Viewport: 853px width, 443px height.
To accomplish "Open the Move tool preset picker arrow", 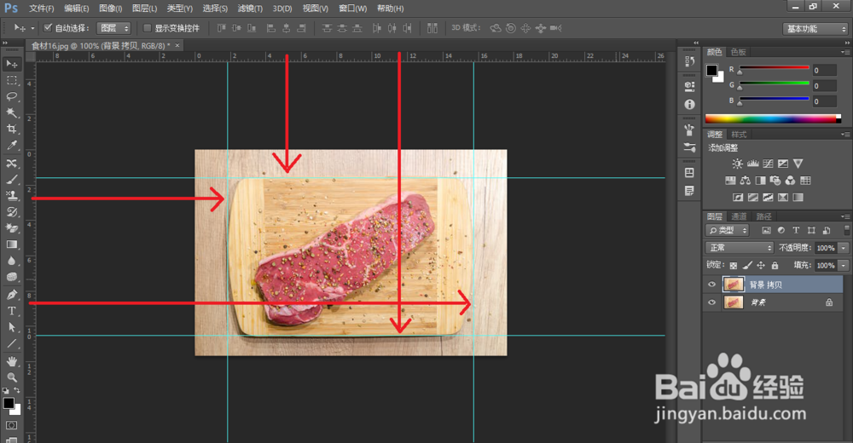I will tap(32, 28).
